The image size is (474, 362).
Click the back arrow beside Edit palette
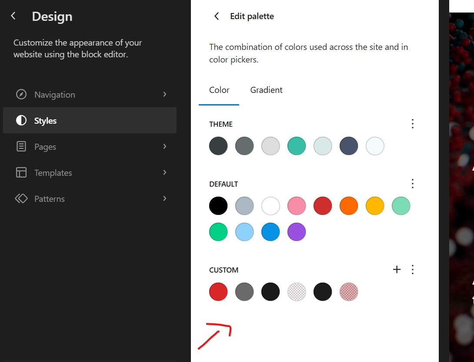click(217, 16)
